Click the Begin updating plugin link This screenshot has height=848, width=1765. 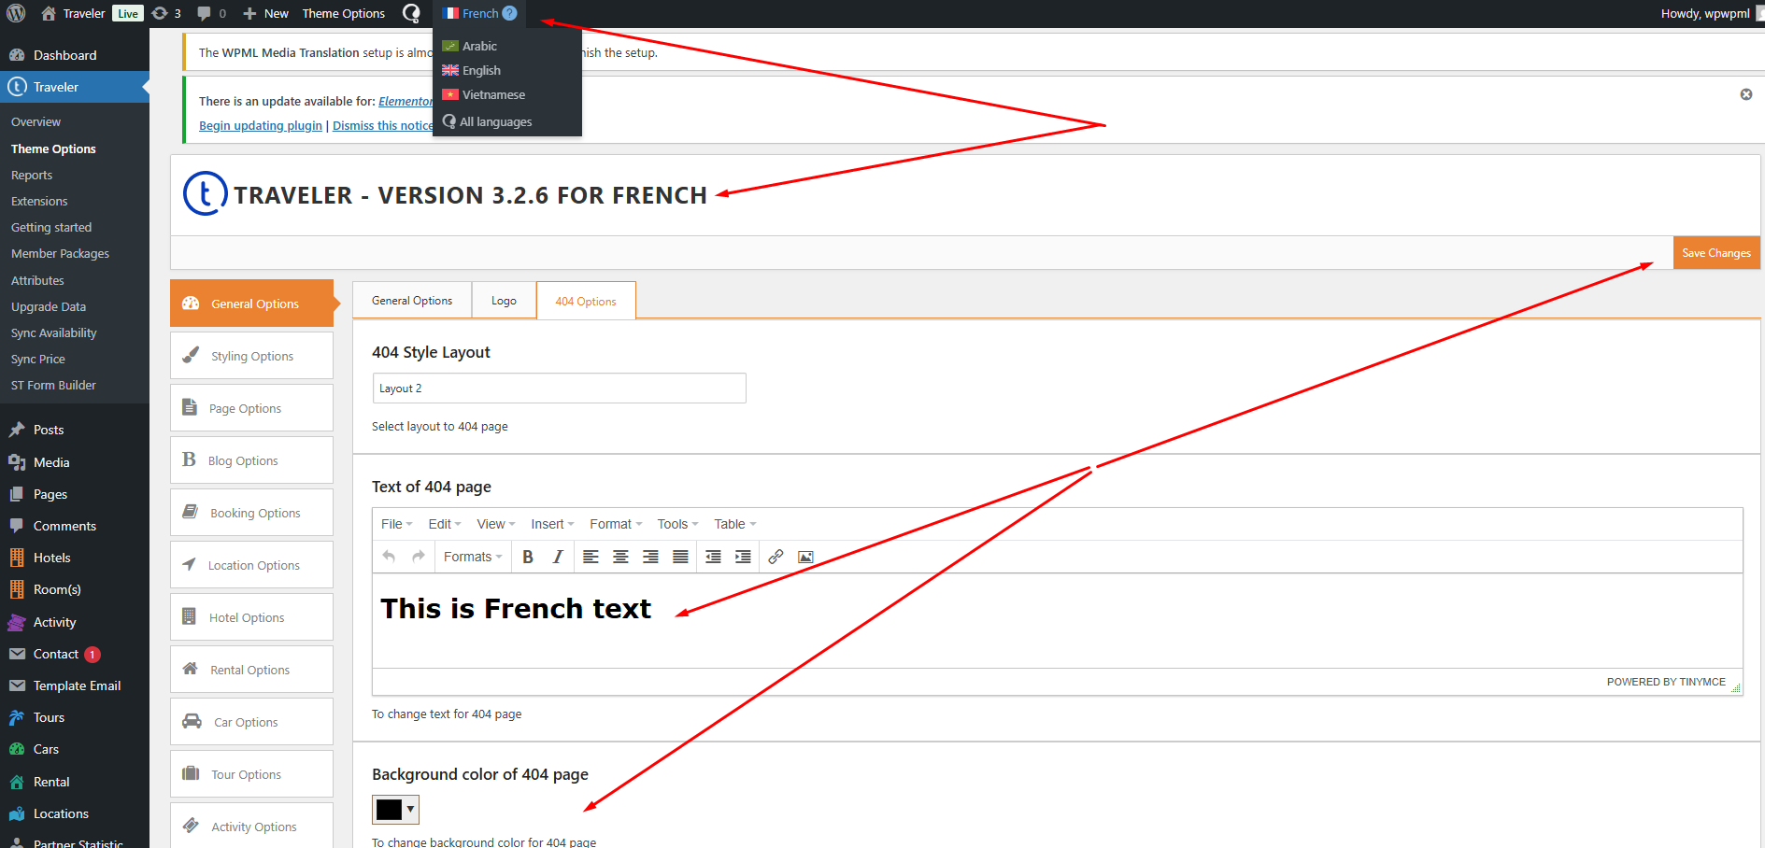(260, 126)
